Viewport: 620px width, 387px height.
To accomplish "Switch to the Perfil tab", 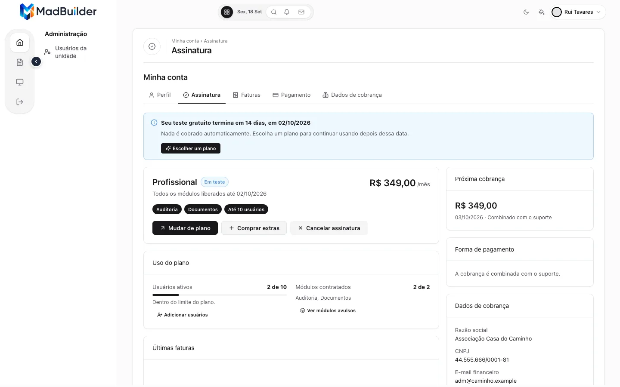I will [x=160, y=95].
